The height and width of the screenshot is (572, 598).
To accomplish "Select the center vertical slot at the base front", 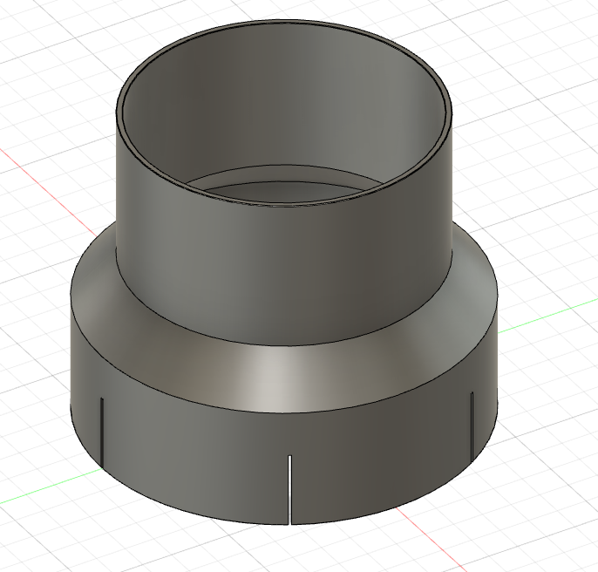I will pos(289,489).
